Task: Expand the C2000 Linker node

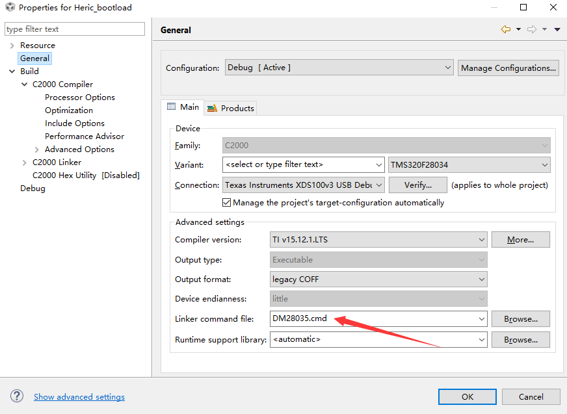Action: click(25, 162)
